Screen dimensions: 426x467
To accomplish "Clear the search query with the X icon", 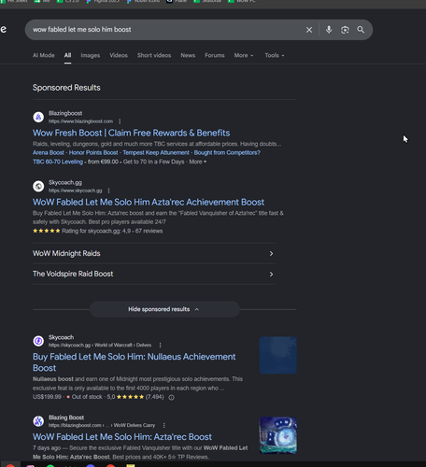I will (309, 30).
